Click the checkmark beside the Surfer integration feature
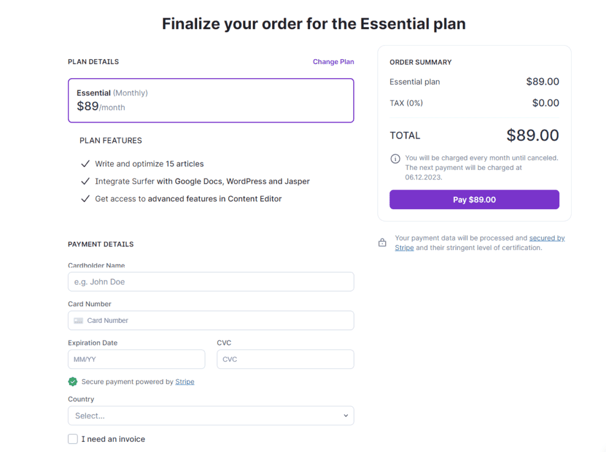Image resolution: width=606 pixels, height=452 pixels. (85, 181)
